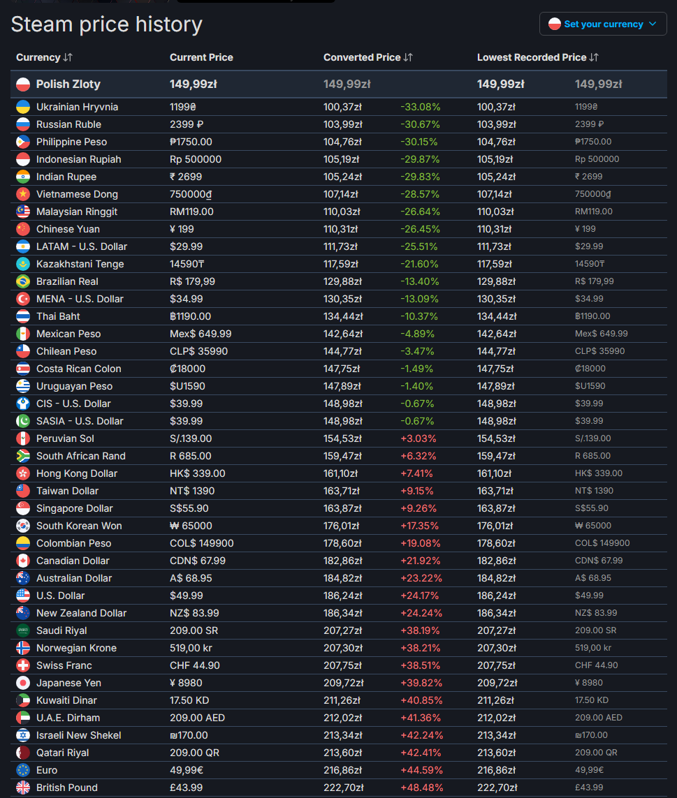Click the Swiss Franc flag icon
Viewport: 677px width, 798px height.
[23, 665]
